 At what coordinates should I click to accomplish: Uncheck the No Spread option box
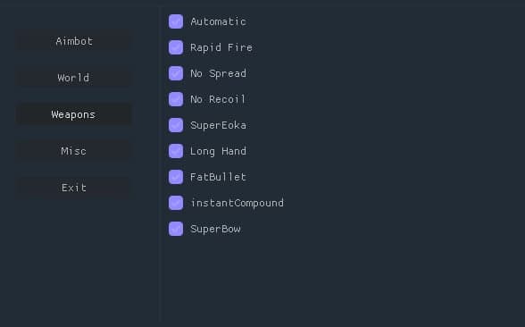[x=176, y=73]
